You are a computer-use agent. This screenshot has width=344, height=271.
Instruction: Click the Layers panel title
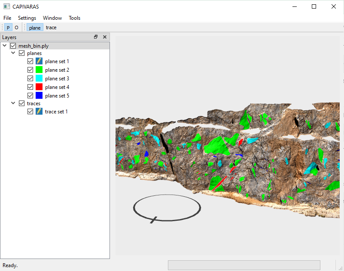point(9,37)
